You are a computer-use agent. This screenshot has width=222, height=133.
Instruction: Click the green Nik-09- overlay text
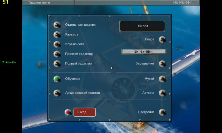(11, 62)
